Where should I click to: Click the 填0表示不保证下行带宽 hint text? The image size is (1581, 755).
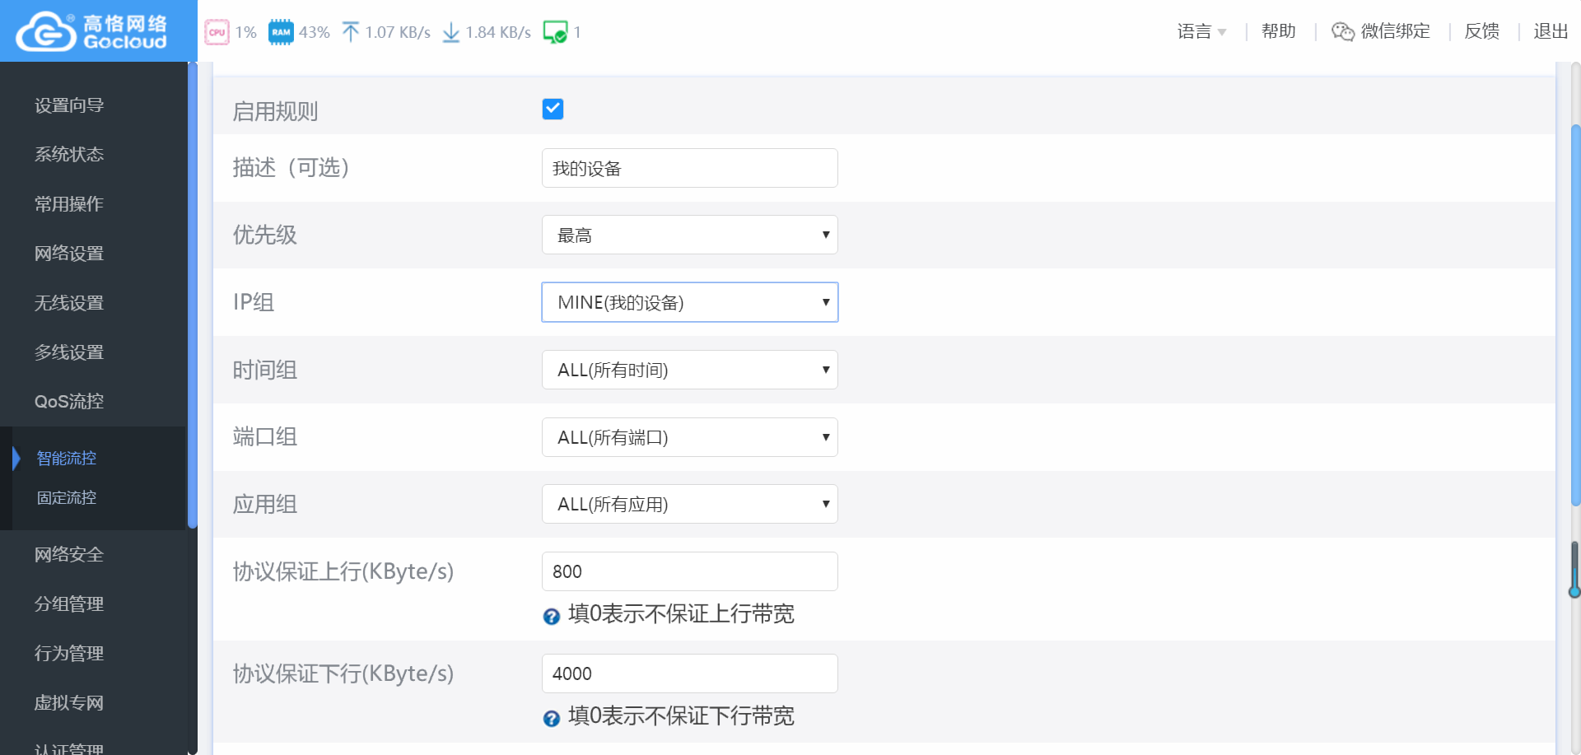click(x=681, y=716)
